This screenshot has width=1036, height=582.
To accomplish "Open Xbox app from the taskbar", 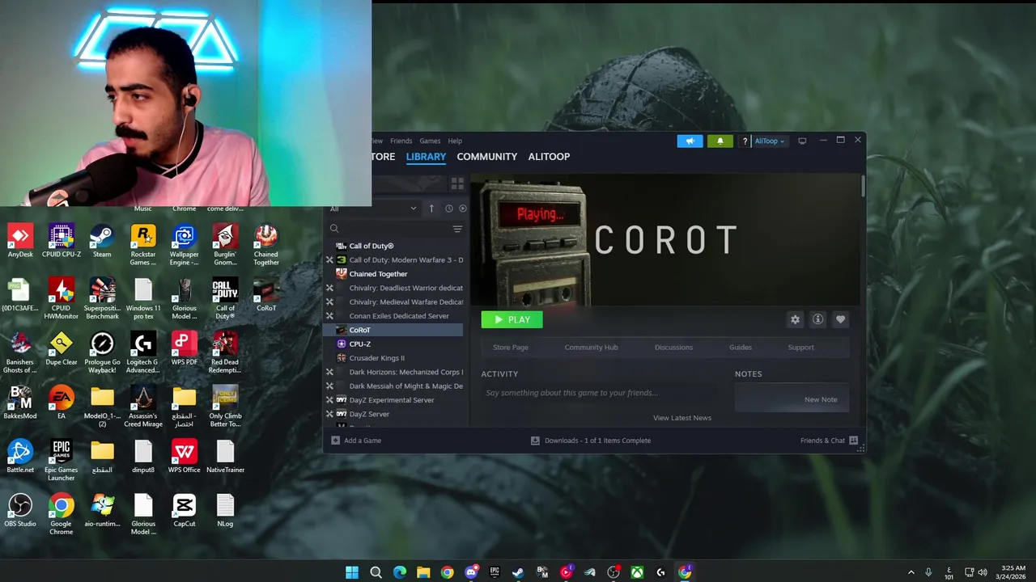I will pyautogui.click(x=638, y=572).
